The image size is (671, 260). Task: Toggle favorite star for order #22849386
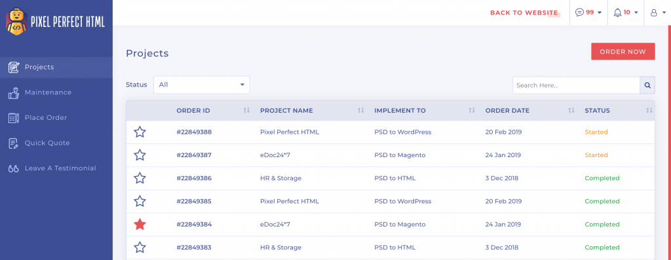click(140, 178)
